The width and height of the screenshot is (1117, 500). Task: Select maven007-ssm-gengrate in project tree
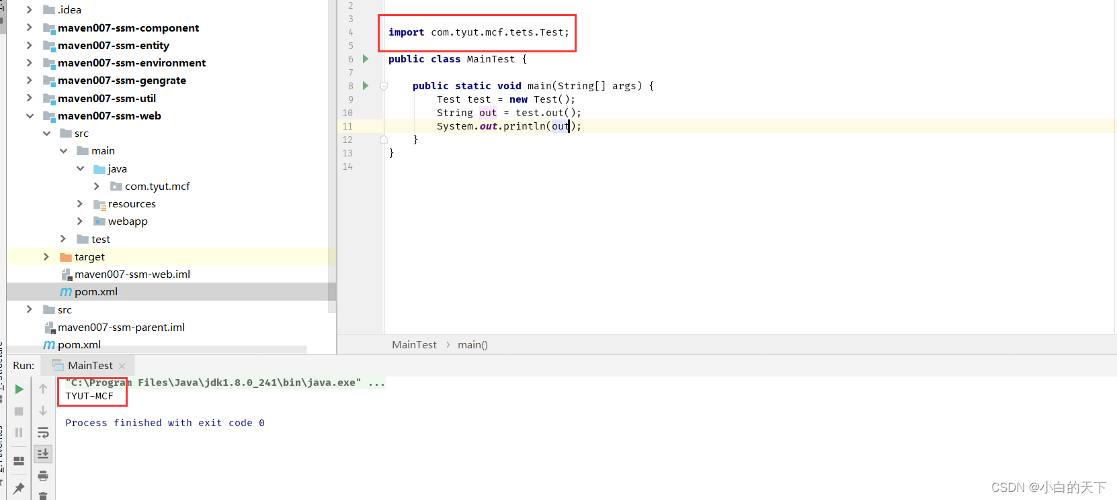(122, 80)
